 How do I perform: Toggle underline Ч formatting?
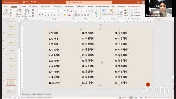(x=45, y=15)
